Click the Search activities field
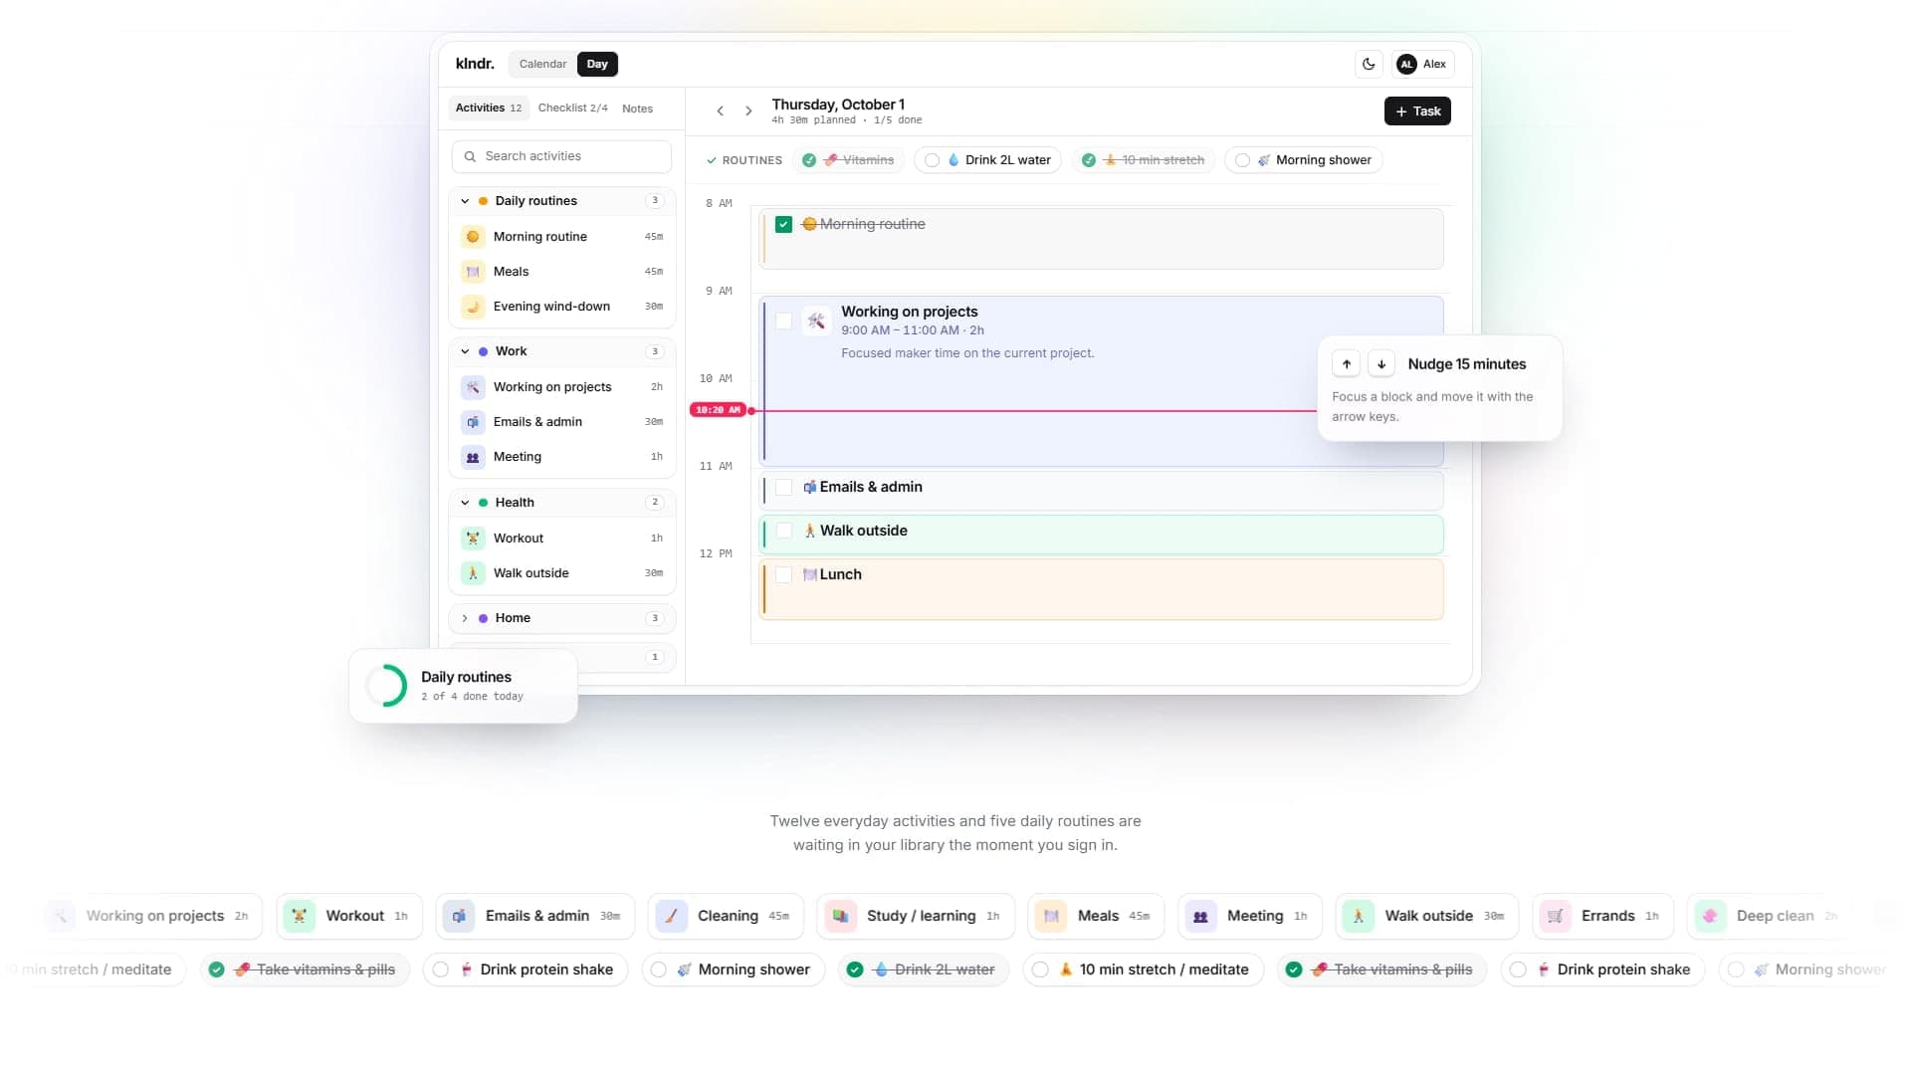 [x=561, y=156]
